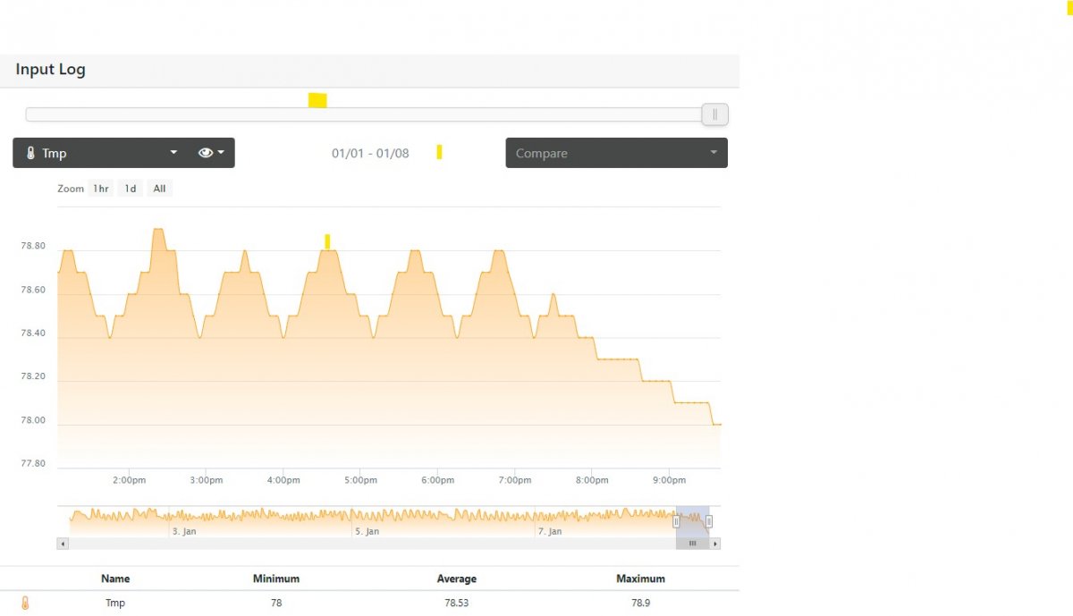The height and width of the screenshot is (616, 1073).
Task: Click the Maximum column header
Action: [640, 578]
